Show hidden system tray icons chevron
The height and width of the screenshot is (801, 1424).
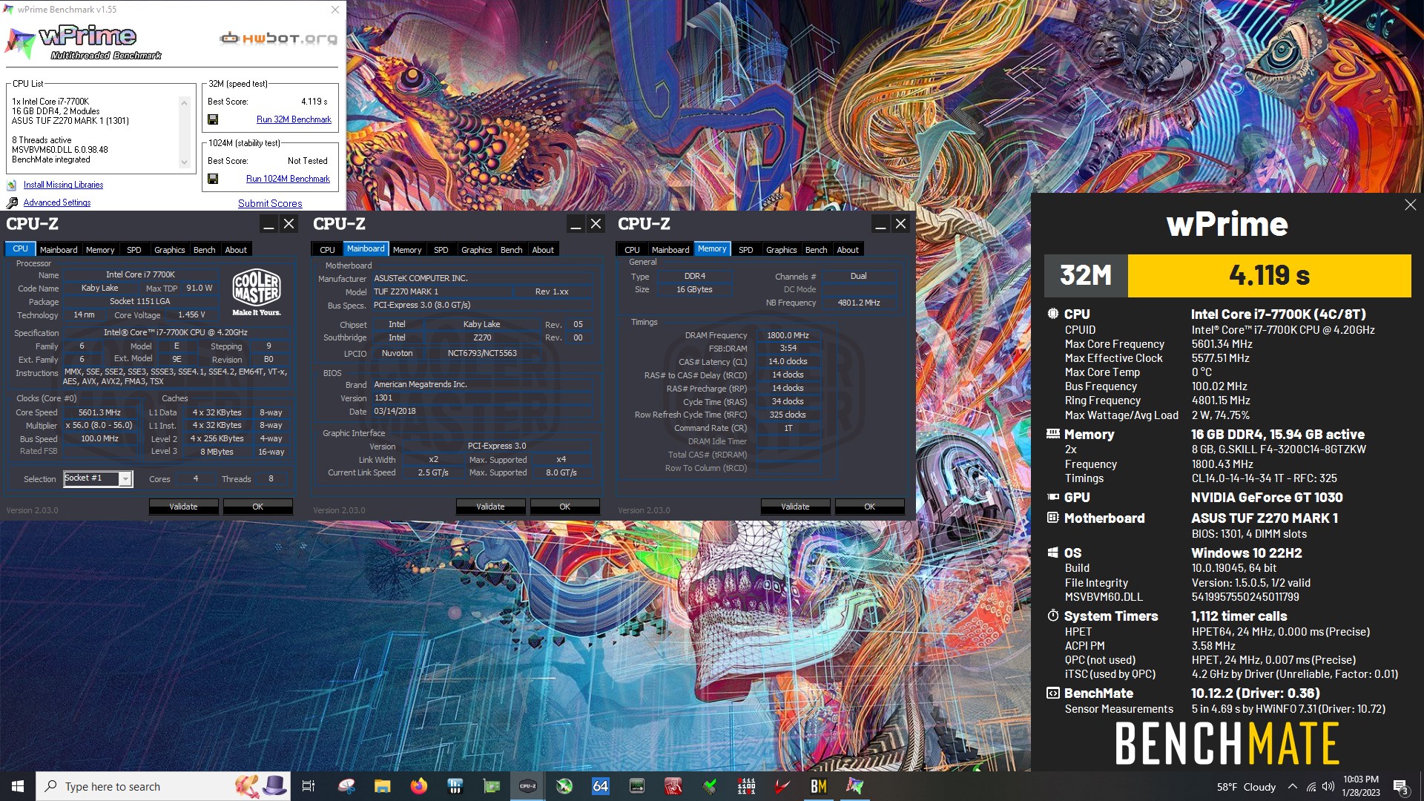1293,786
